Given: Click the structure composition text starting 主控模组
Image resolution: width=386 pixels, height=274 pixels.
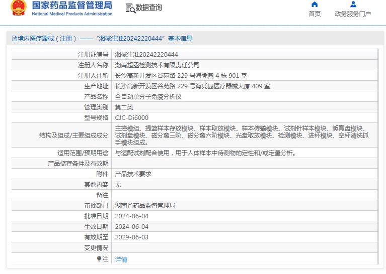Looking at the screenshot, I should point(242,135).
